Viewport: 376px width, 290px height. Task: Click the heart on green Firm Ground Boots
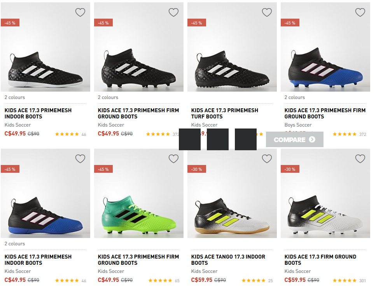point(173,158)
